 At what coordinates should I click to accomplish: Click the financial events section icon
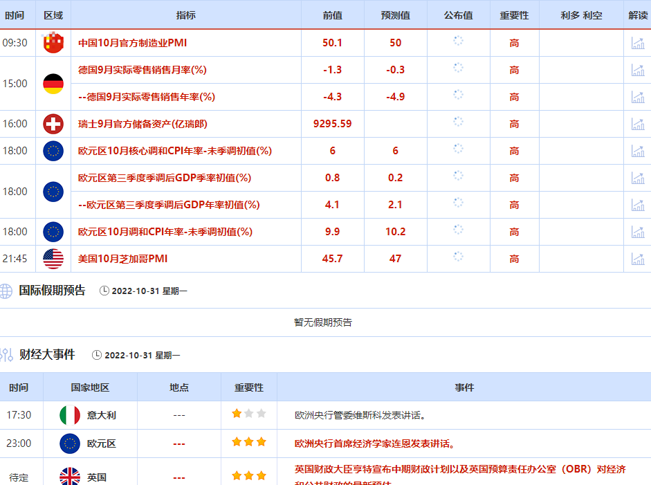6,355
